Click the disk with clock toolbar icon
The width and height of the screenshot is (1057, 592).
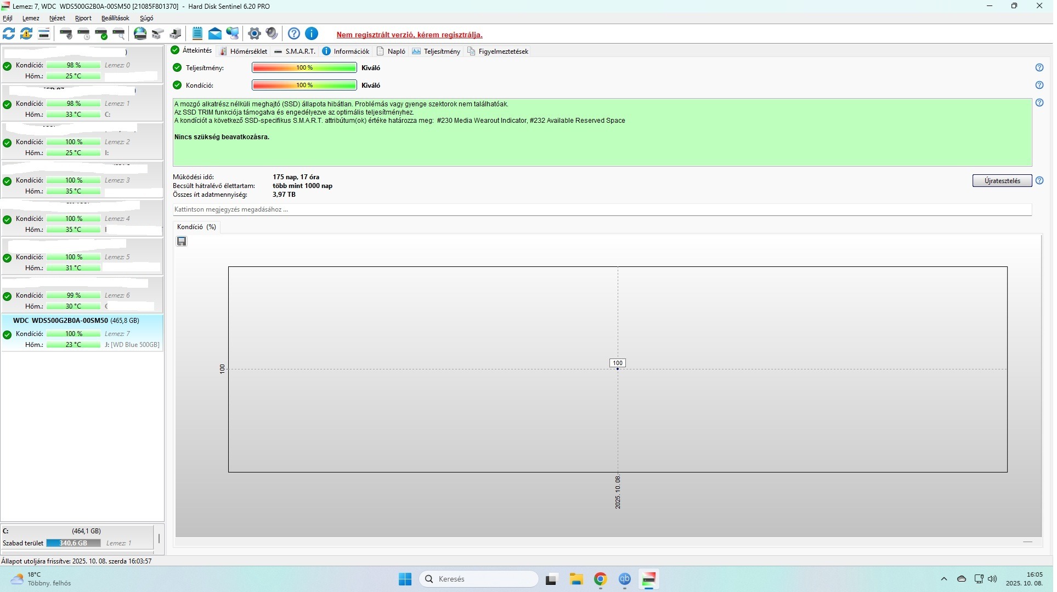(x=84, y=34)
